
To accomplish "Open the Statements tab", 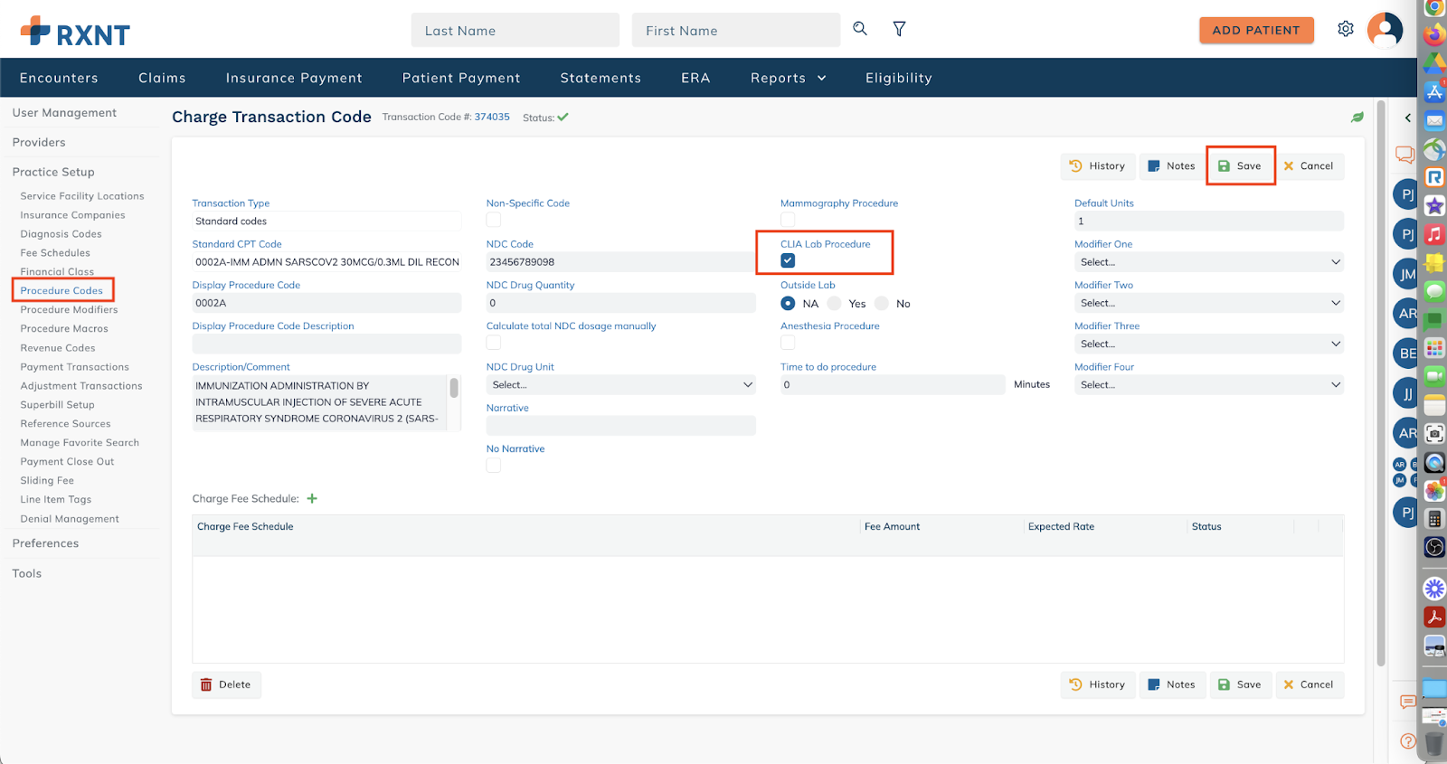I will coord(601,78).
